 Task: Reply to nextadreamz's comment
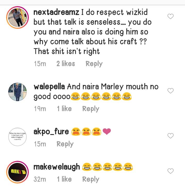click(94, 64)
